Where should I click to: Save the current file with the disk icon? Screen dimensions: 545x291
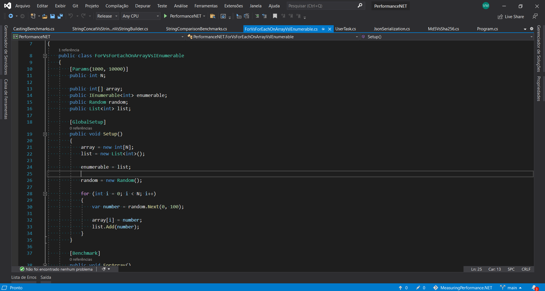point(53,16)
